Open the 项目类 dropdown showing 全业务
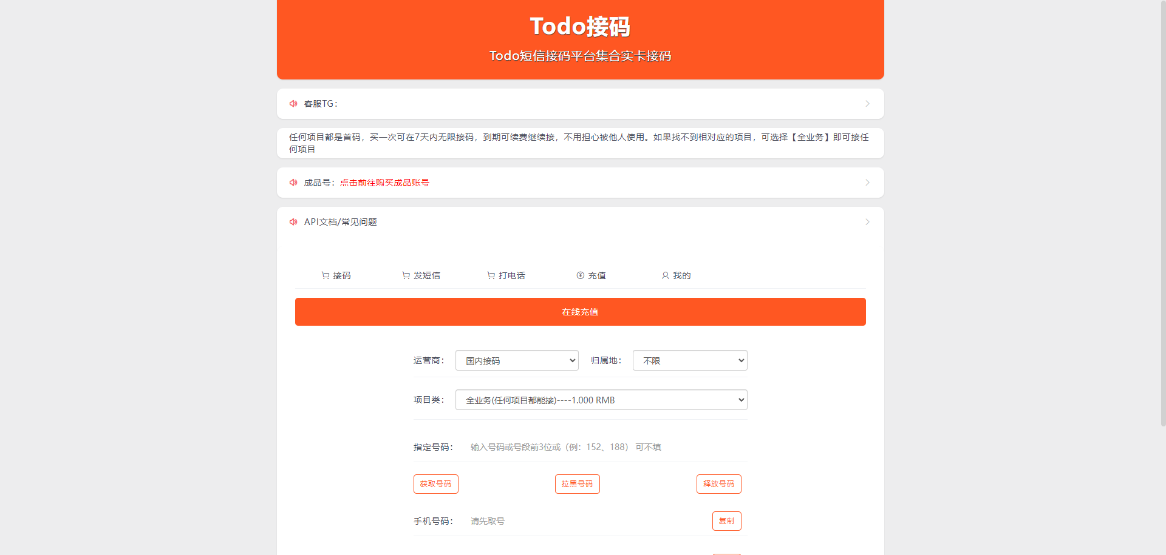Screen dimensions: 1166x555 (601, 400)
